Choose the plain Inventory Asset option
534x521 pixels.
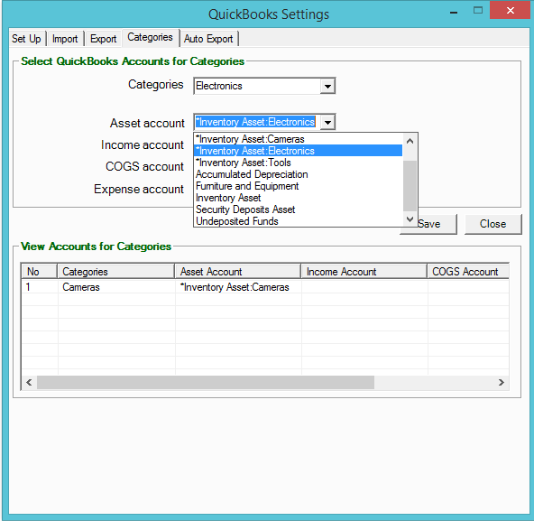point(298,198)
